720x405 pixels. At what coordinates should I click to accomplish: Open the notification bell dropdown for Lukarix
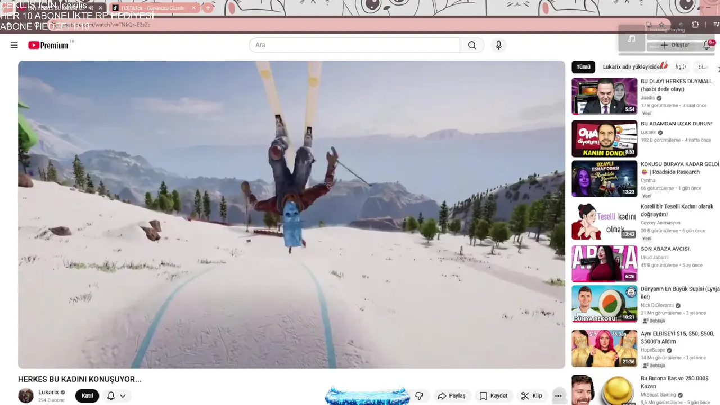click(116, 395)
